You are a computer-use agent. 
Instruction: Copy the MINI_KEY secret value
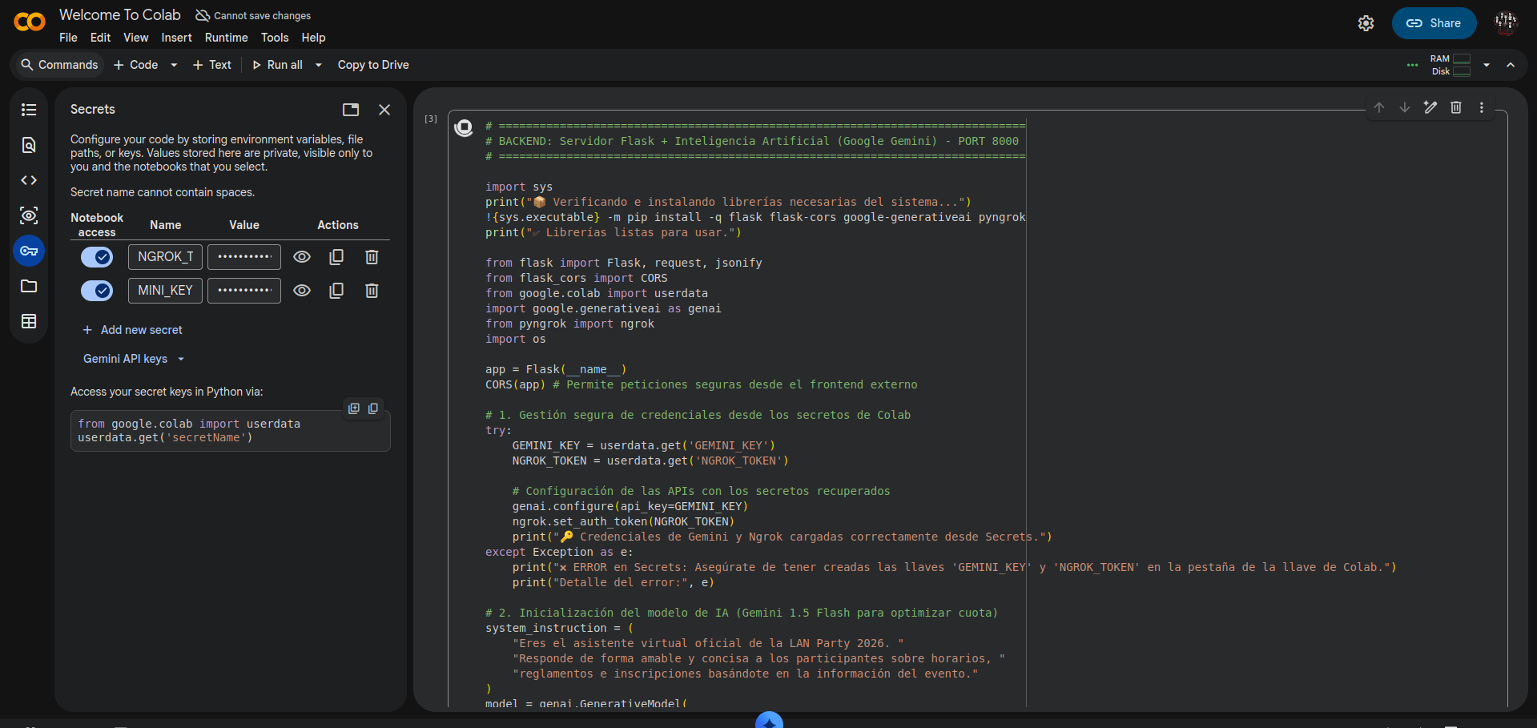pyautogui.click(x=336, y=291)
